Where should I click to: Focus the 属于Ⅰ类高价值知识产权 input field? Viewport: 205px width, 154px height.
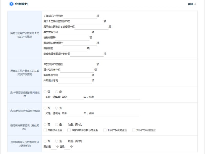pos(87,21)
